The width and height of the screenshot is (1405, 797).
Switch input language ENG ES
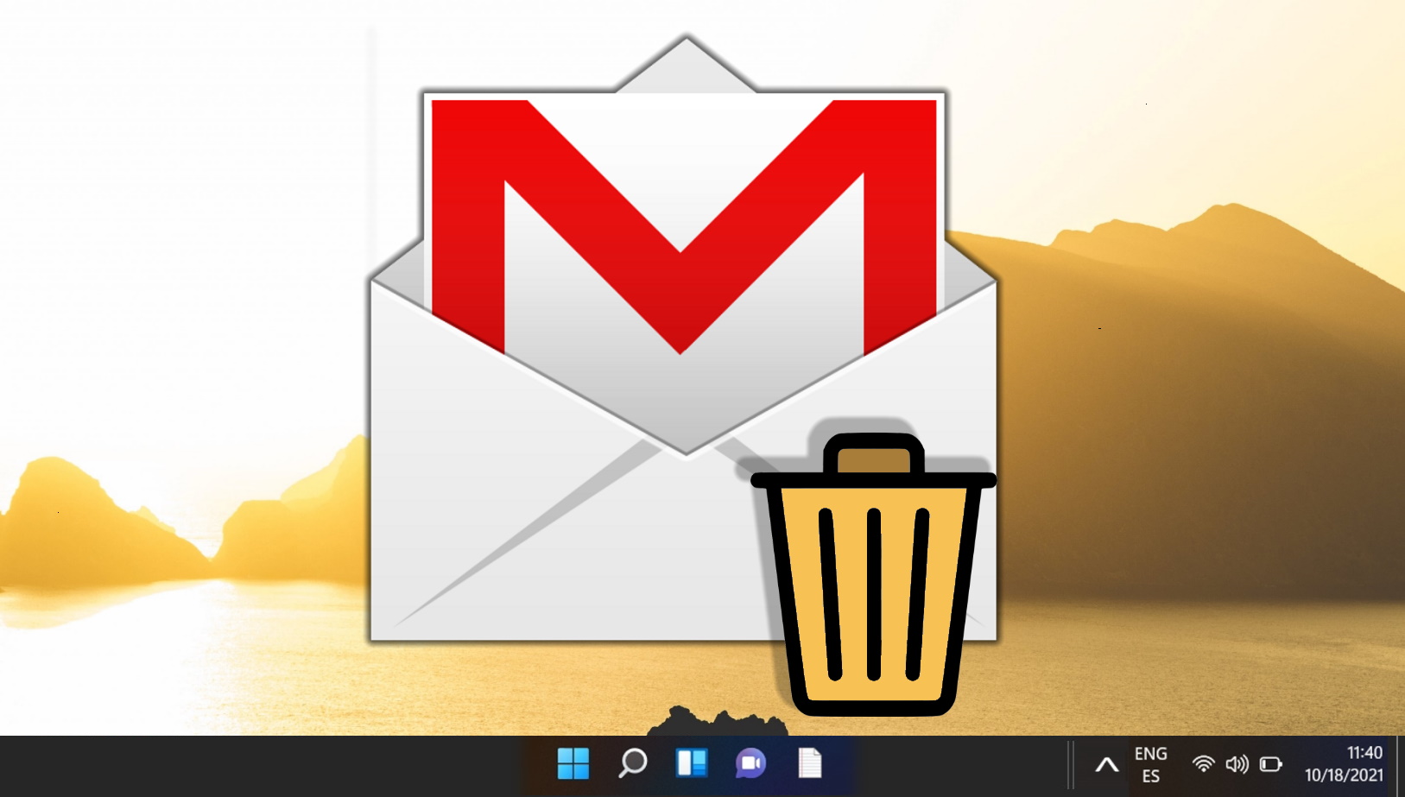[1150, 765]
